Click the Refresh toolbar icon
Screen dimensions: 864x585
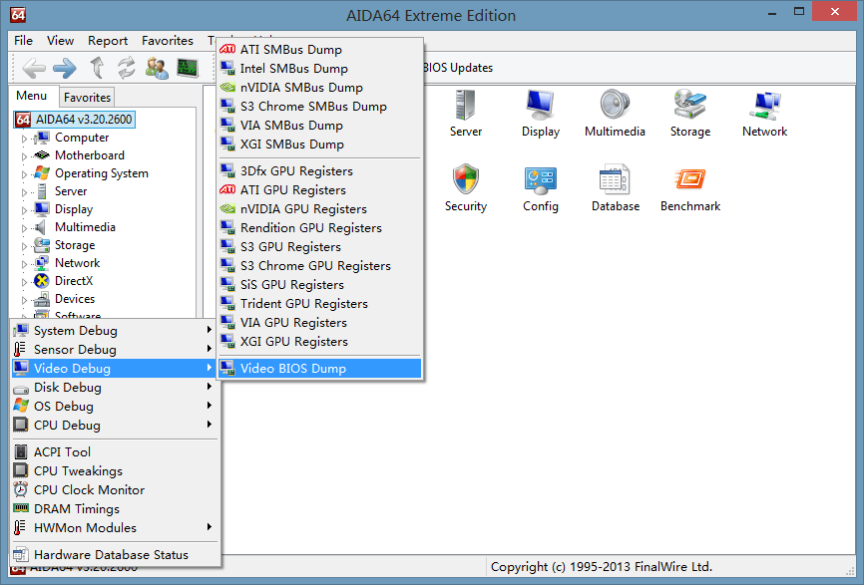(x=127, y=68)
